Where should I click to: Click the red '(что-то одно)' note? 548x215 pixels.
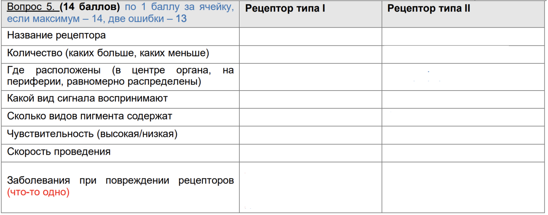38,192
